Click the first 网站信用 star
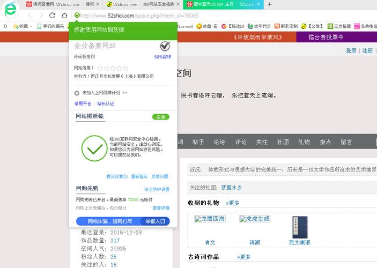 (100, 68)
